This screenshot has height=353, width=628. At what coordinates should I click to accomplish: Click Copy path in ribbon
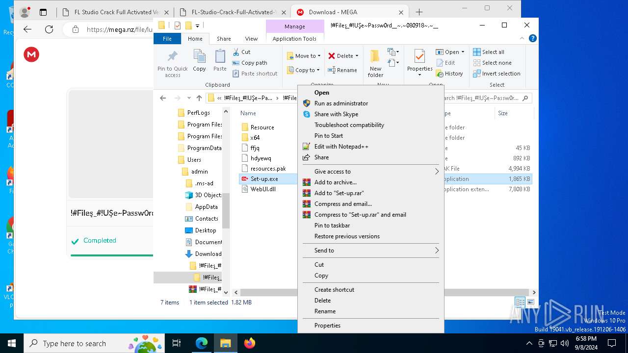pos(249,63)
